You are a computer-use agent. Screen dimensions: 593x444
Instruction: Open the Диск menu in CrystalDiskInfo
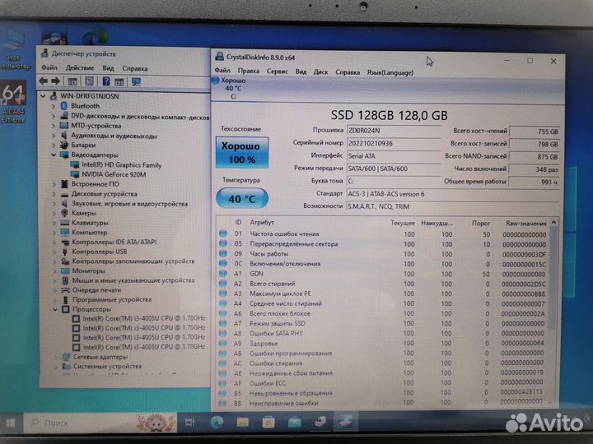coord(320,72)
